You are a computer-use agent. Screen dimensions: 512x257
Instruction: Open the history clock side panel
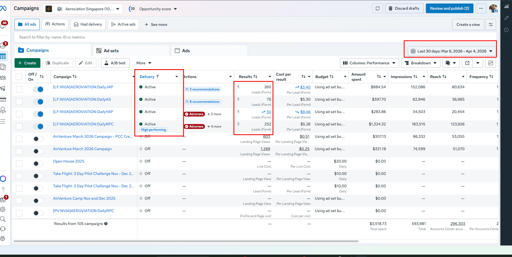[506, 30]
